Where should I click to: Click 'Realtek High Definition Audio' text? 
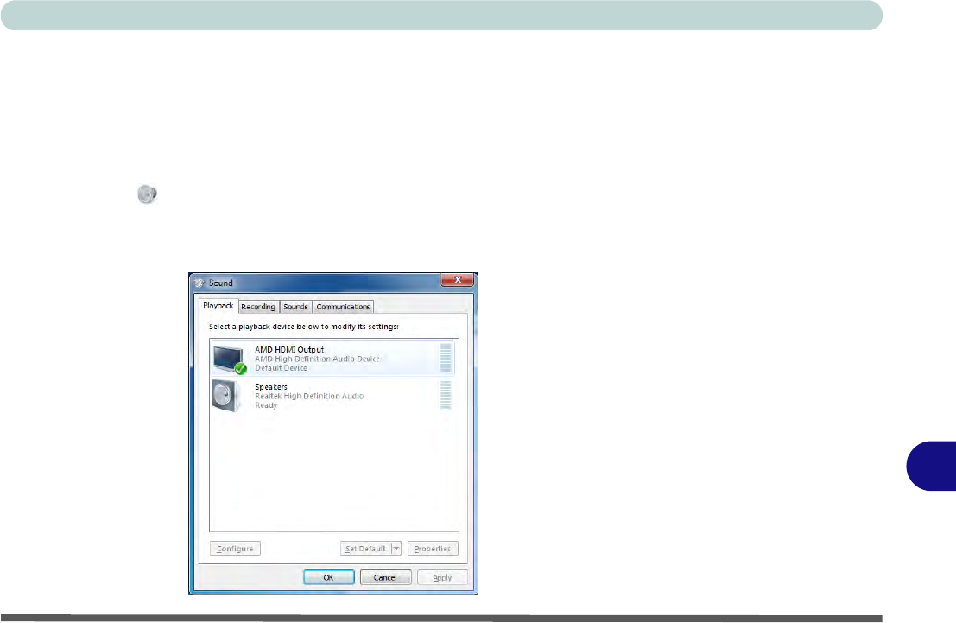tap(309, 396)
